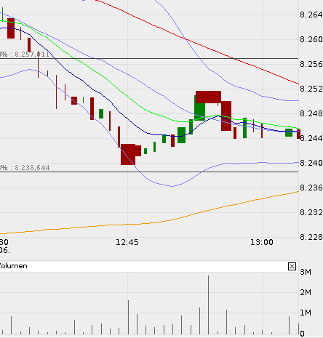Click the 13:00 time axis label
323x338 pixels.
[x=262, y=242]
